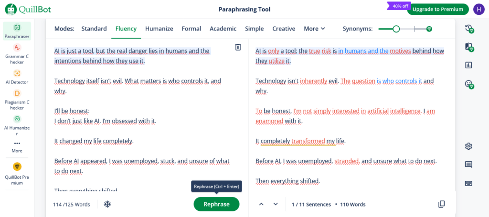Open statistics chart icon in right panel
Viewport: 489px width, 217px height.
[468, 65]
